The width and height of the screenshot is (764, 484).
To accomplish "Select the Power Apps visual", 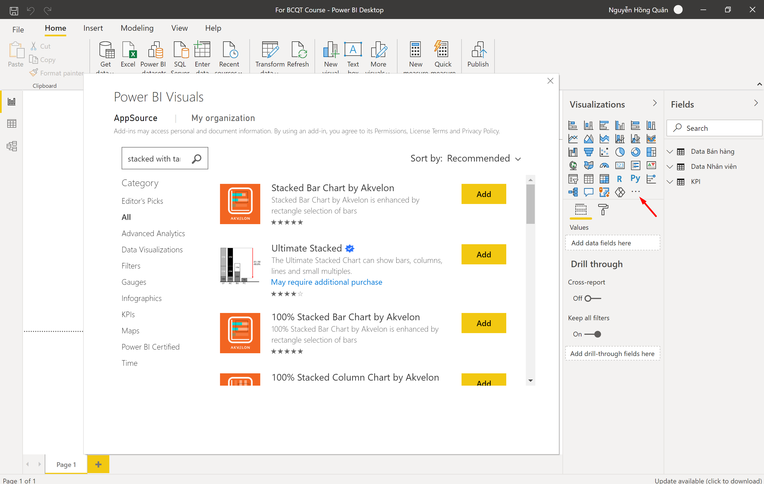I will (x=620, y=192).
